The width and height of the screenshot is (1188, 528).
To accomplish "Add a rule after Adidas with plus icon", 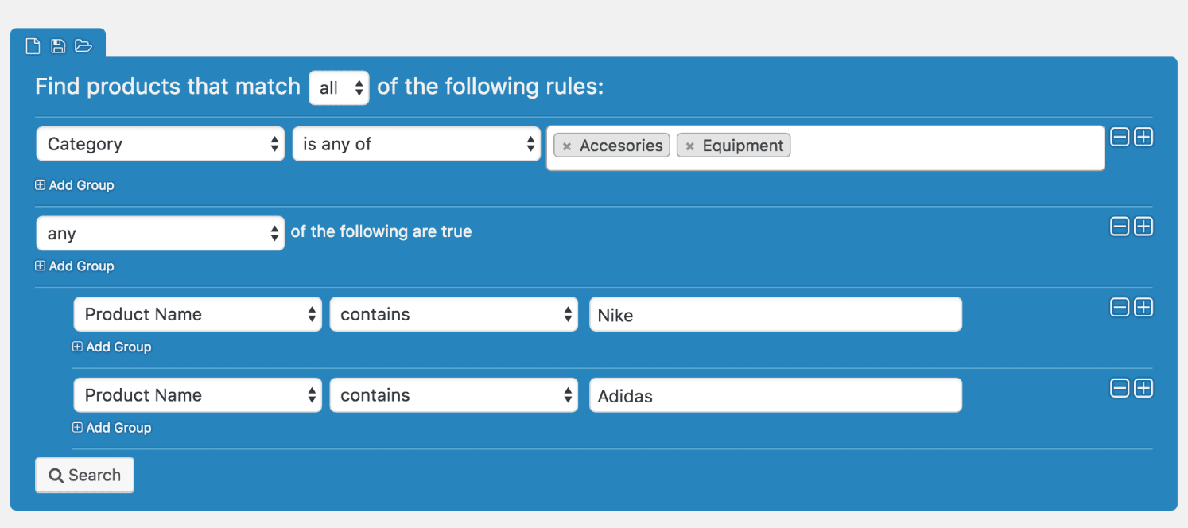I will [1143, 388].
